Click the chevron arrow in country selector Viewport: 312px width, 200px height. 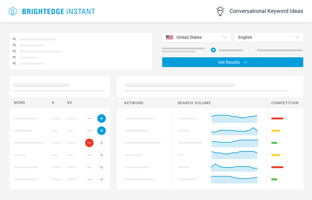pyautogui.click(x=225, y=37)
